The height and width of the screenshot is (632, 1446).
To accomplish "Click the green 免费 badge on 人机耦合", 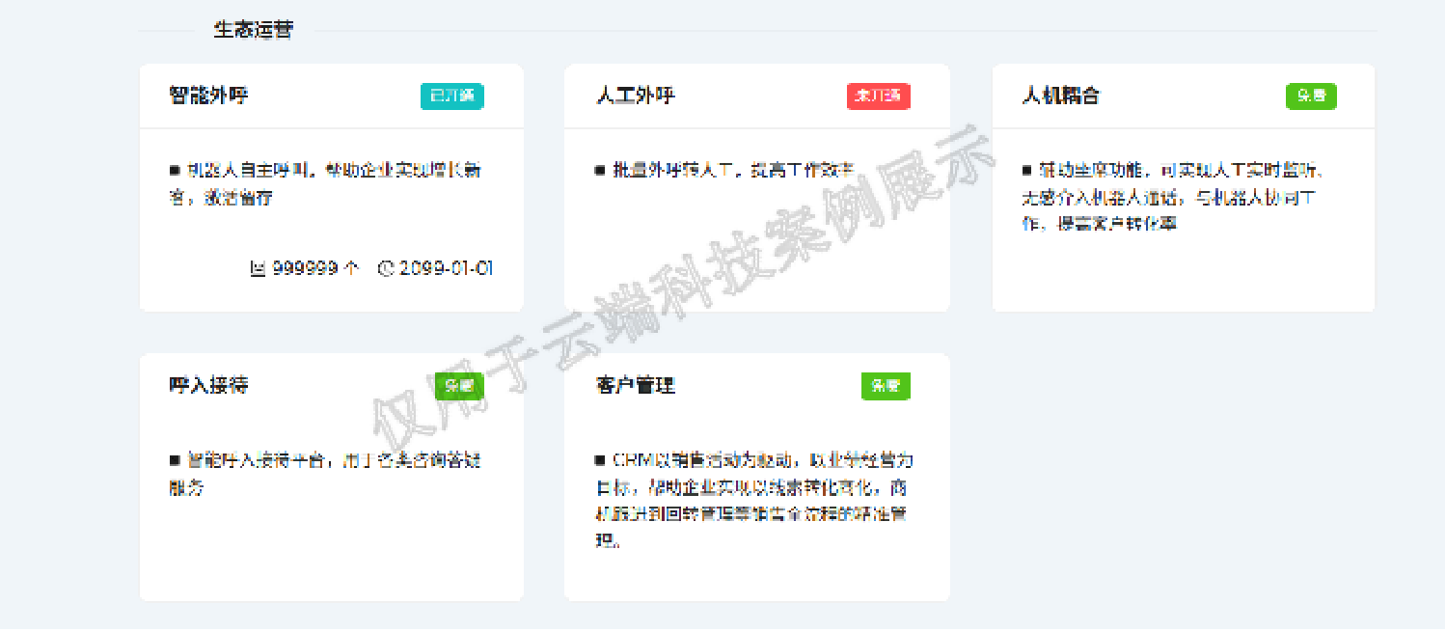I will click(x=1311, y=96).
